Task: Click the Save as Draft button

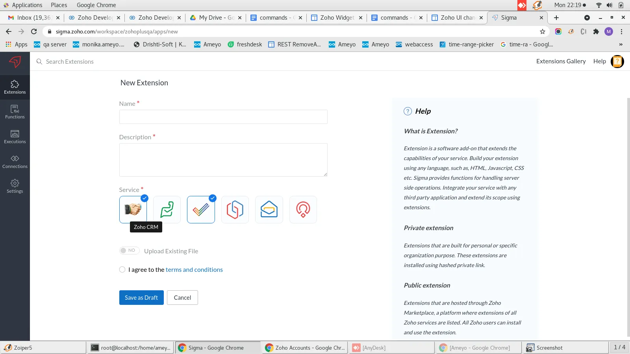Action: point(141,298)
